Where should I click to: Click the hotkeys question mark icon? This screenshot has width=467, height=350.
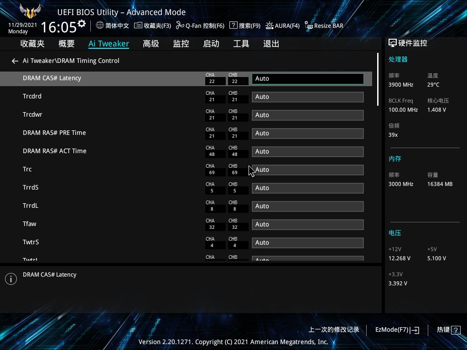456,330
